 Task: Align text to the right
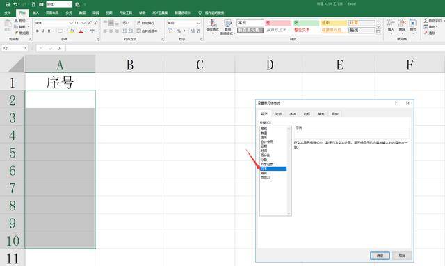coord(117,31)
